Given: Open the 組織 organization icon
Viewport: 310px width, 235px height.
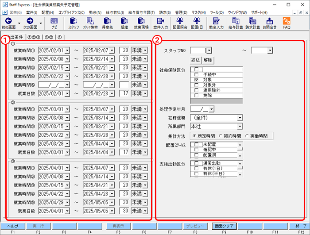Looking at the screenshot, I should [x=124, y=23].
